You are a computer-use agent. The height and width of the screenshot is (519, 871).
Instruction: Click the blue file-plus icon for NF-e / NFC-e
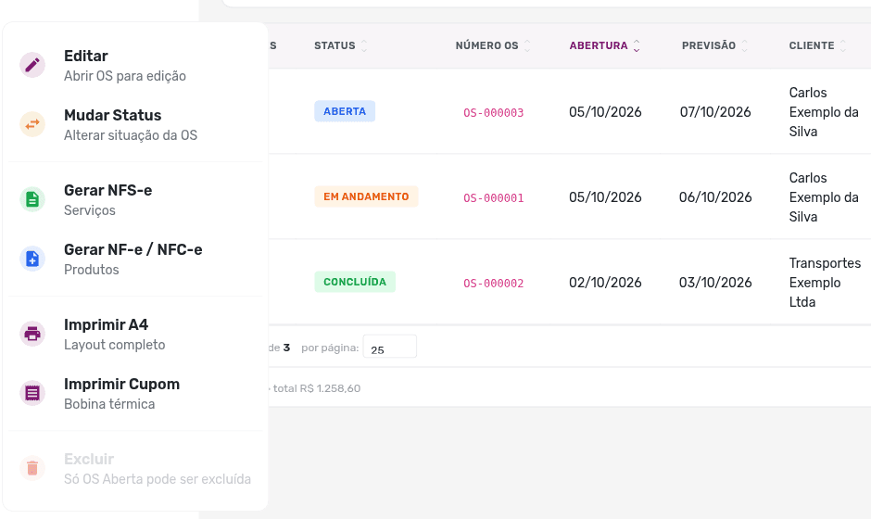click(32, 259)
